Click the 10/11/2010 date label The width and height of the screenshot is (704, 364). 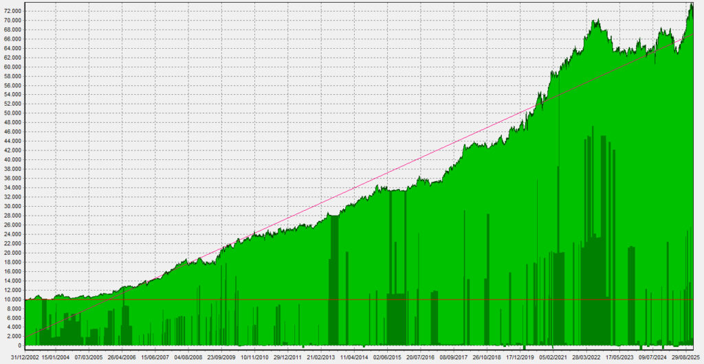click(x=254, y=358)
